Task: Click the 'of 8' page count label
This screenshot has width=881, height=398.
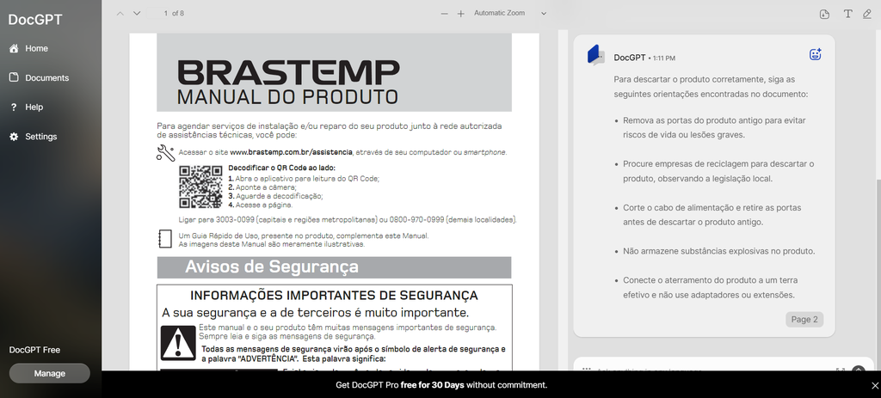Action: [x=178, y=13]
